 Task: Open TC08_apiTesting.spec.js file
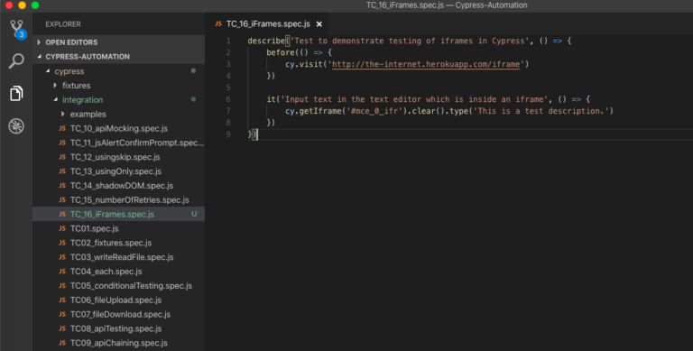[x=118, y=328]
